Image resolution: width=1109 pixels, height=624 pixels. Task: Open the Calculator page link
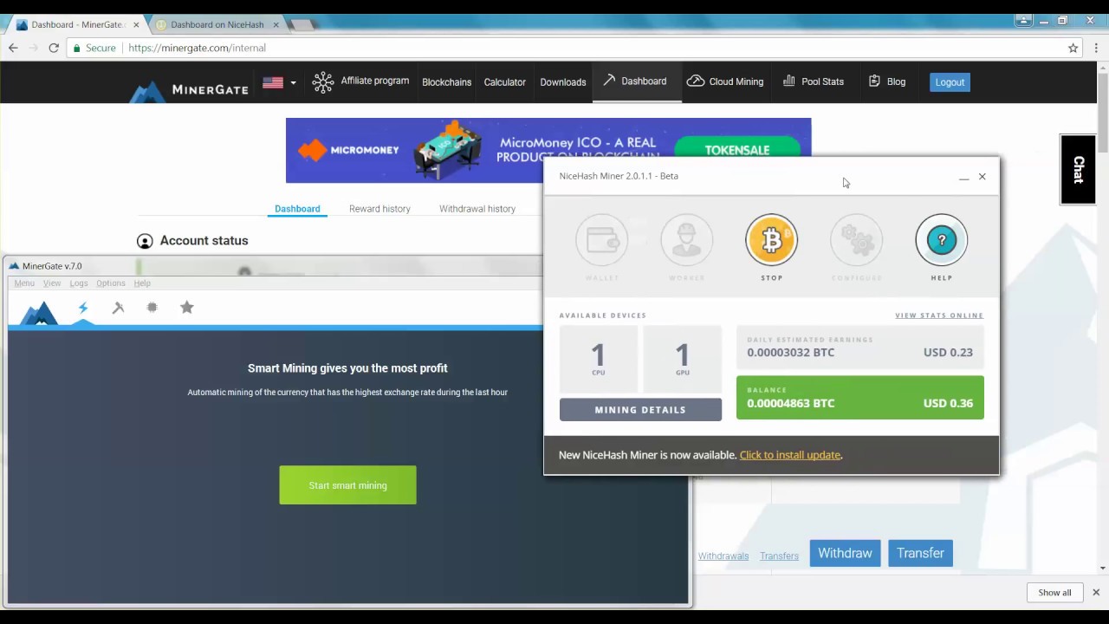[504, 82]
